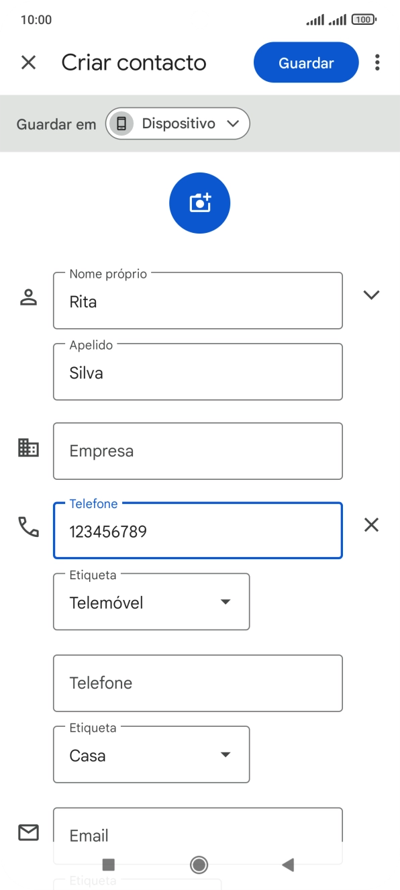The width and height of the screenshot is (400, 890).
Task: Tap the Android back navigation triangle
Action: tap(288, 864)
